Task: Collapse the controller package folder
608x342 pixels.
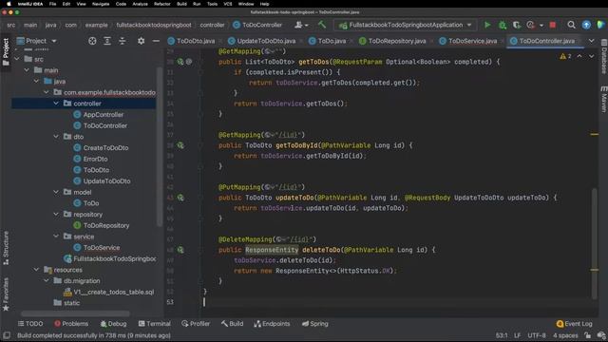Action: point(56,104)
